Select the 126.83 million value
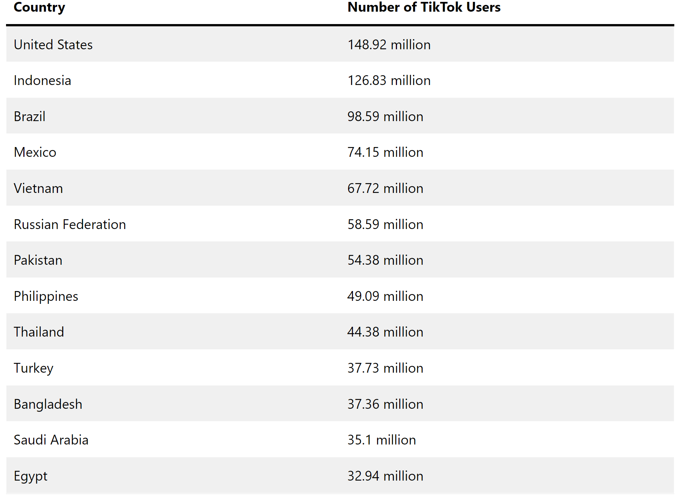The height and width of the screenshot is (496, 695). (x=389, y=80)
